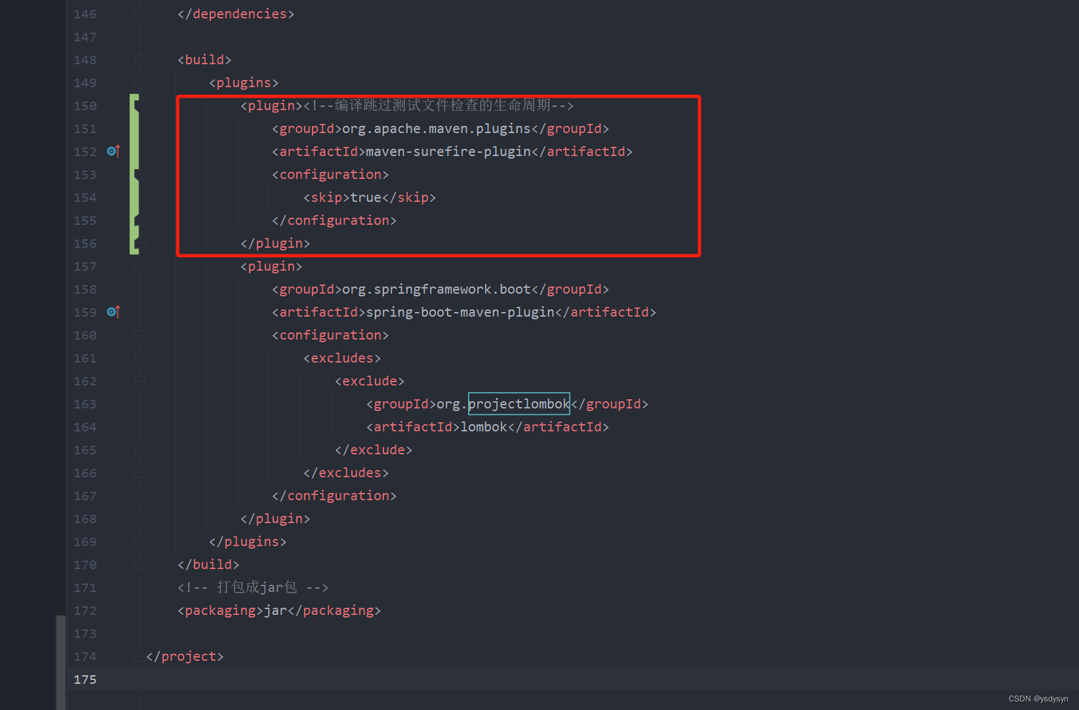1079x710 pixels.
Task: Collapse the configuration fold on line 153
Action: (140, 174)
